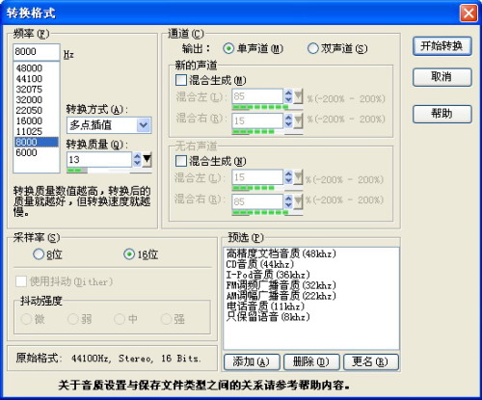Select 6000 in frequency list
Viewport: 482px width, 400px height.
(37, 152)
